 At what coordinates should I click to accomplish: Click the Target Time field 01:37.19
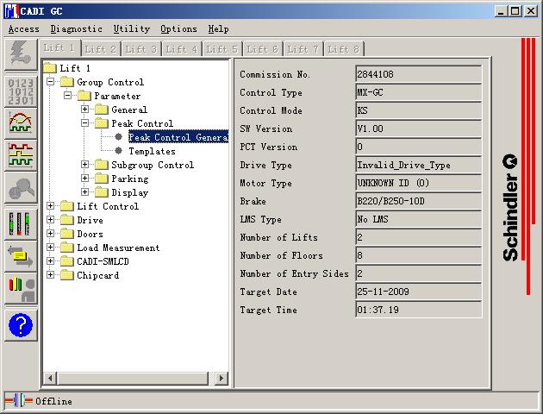(418, 310)
